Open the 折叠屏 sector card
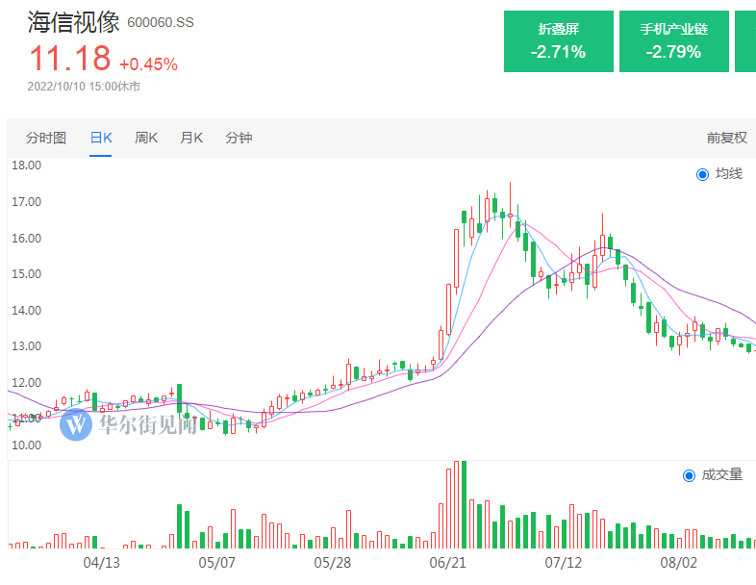The width and height of the screenshot is (756, 585). point(558,41)
